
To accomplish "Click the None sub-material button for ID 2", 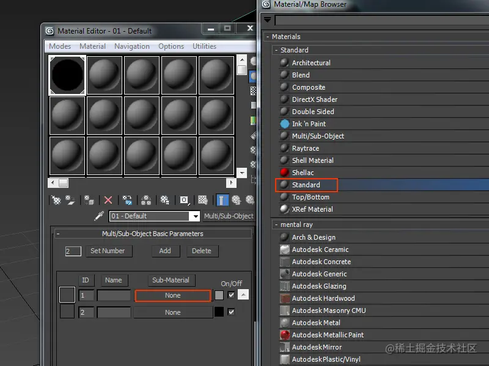I will coord(173,312).
